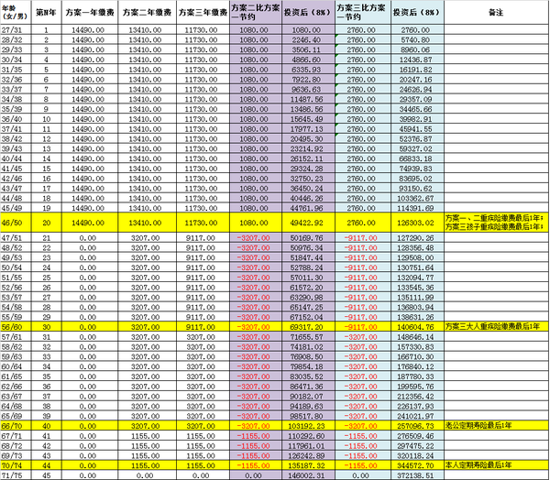The width and height of the screenshot is (550, 480).
Task: Click the value 126303.02 in year 20
Action: 417,223
